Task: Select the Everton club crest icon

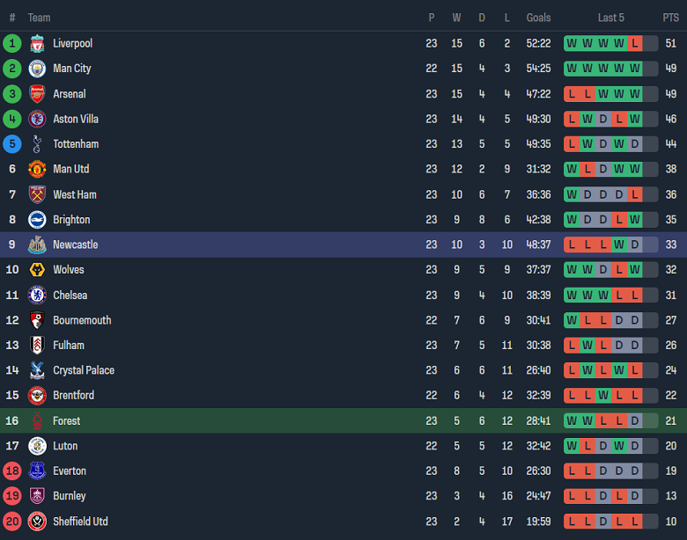Action: point(37,471)
